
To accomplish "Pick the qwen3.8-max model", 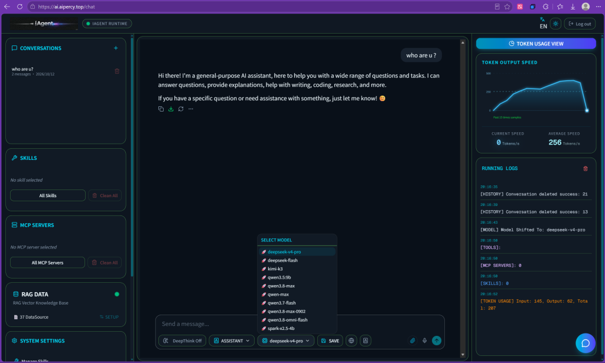I will point(297,286).
